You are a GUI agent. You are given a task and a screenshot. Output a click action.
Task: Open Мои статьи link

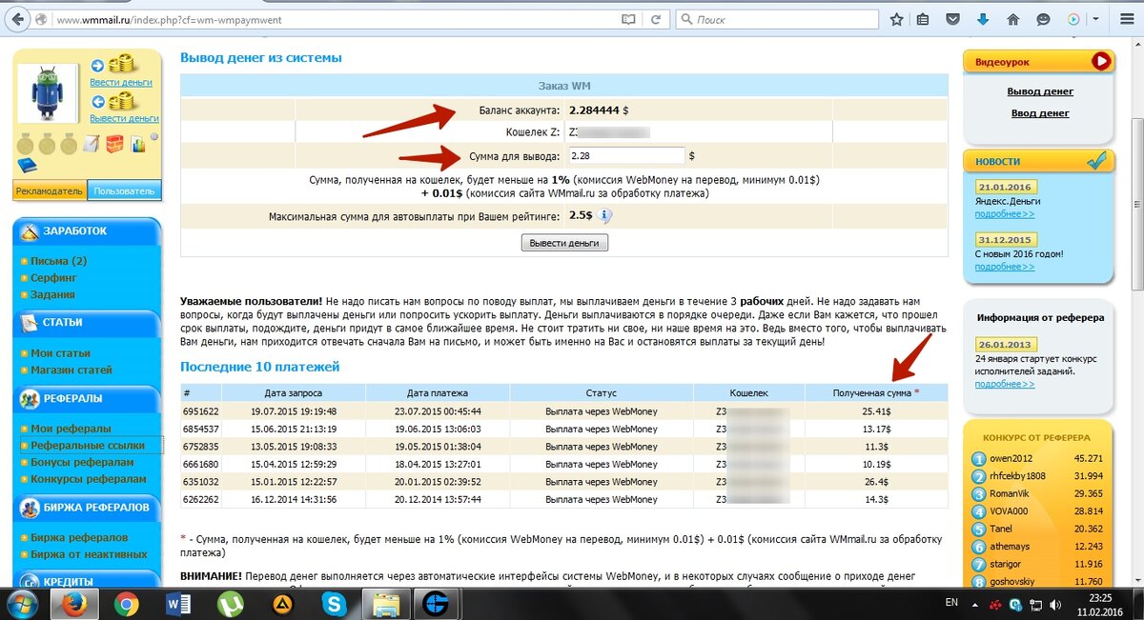pos(60,353)
